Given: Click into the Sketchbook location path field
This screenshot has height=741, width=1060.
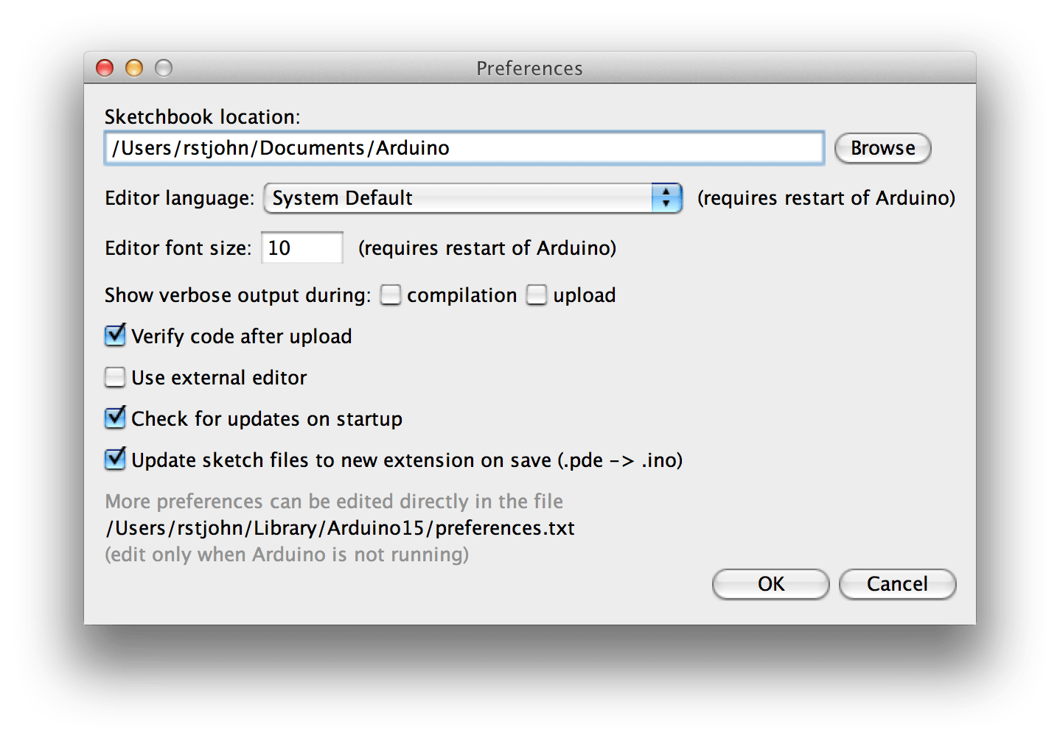Looking at the screenshot, I should coord(464,148).
